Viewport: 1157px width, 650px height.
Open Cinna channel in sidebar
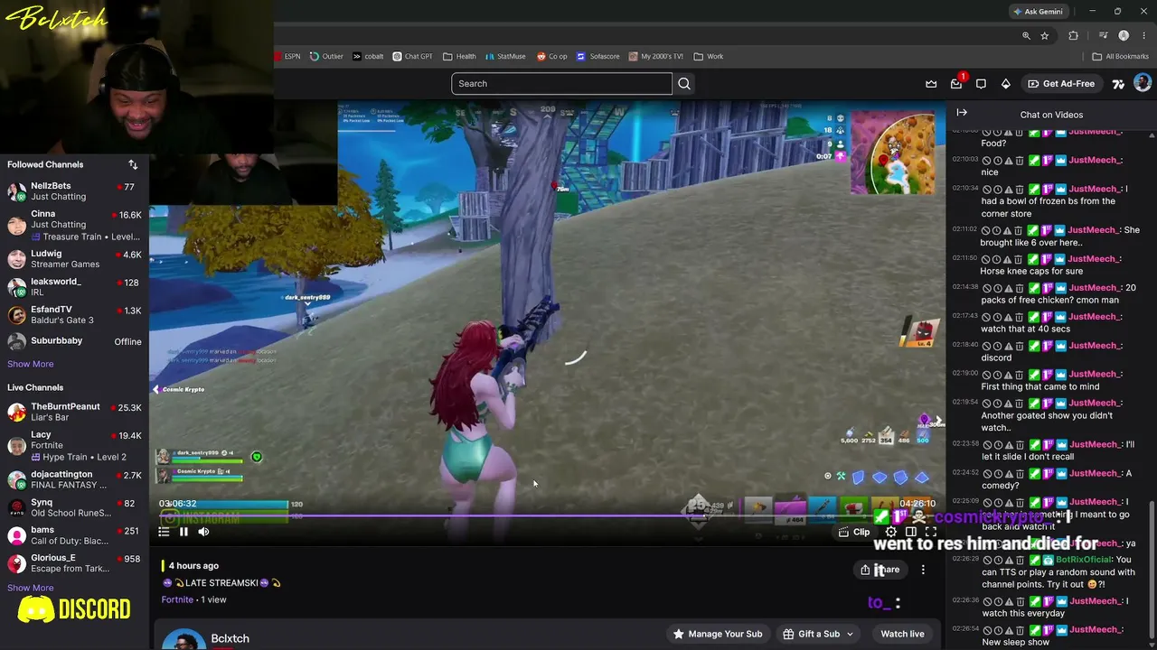pos(74,225)
